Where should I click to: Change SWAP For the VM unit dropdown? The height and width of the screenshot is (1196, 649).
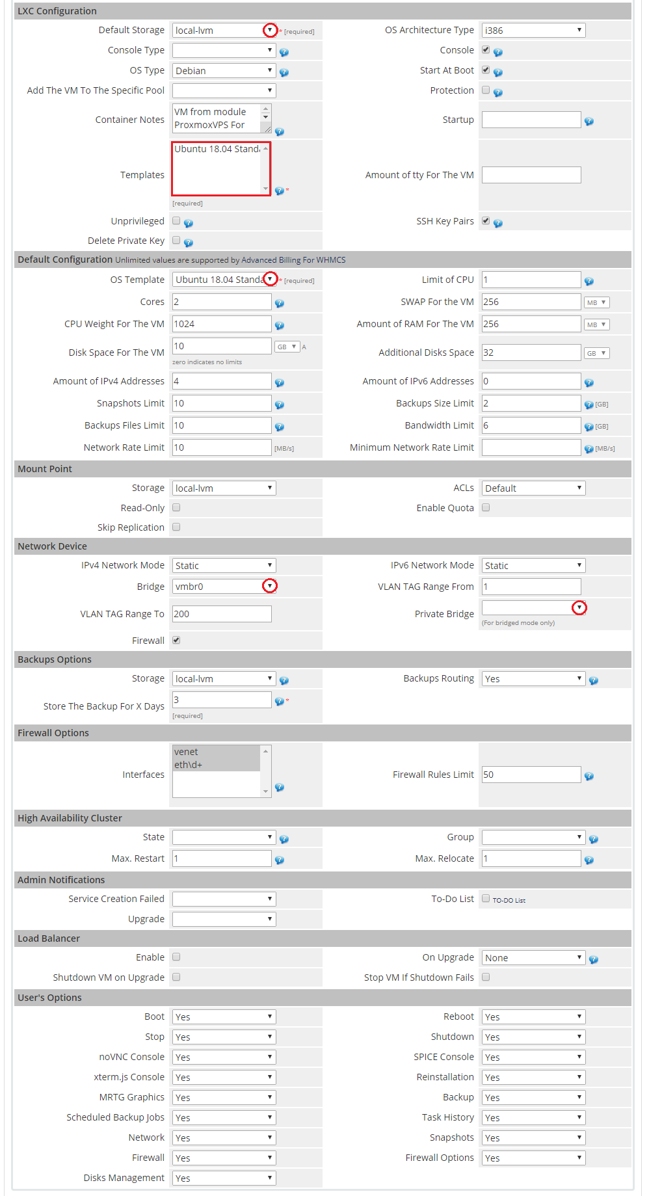pyautogui.click(x=596, y=302)
